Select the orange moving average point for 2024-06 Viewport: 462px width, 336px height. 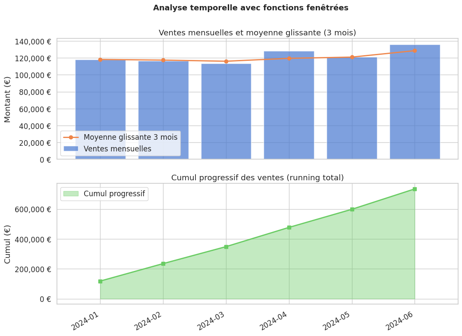(415, 50)
